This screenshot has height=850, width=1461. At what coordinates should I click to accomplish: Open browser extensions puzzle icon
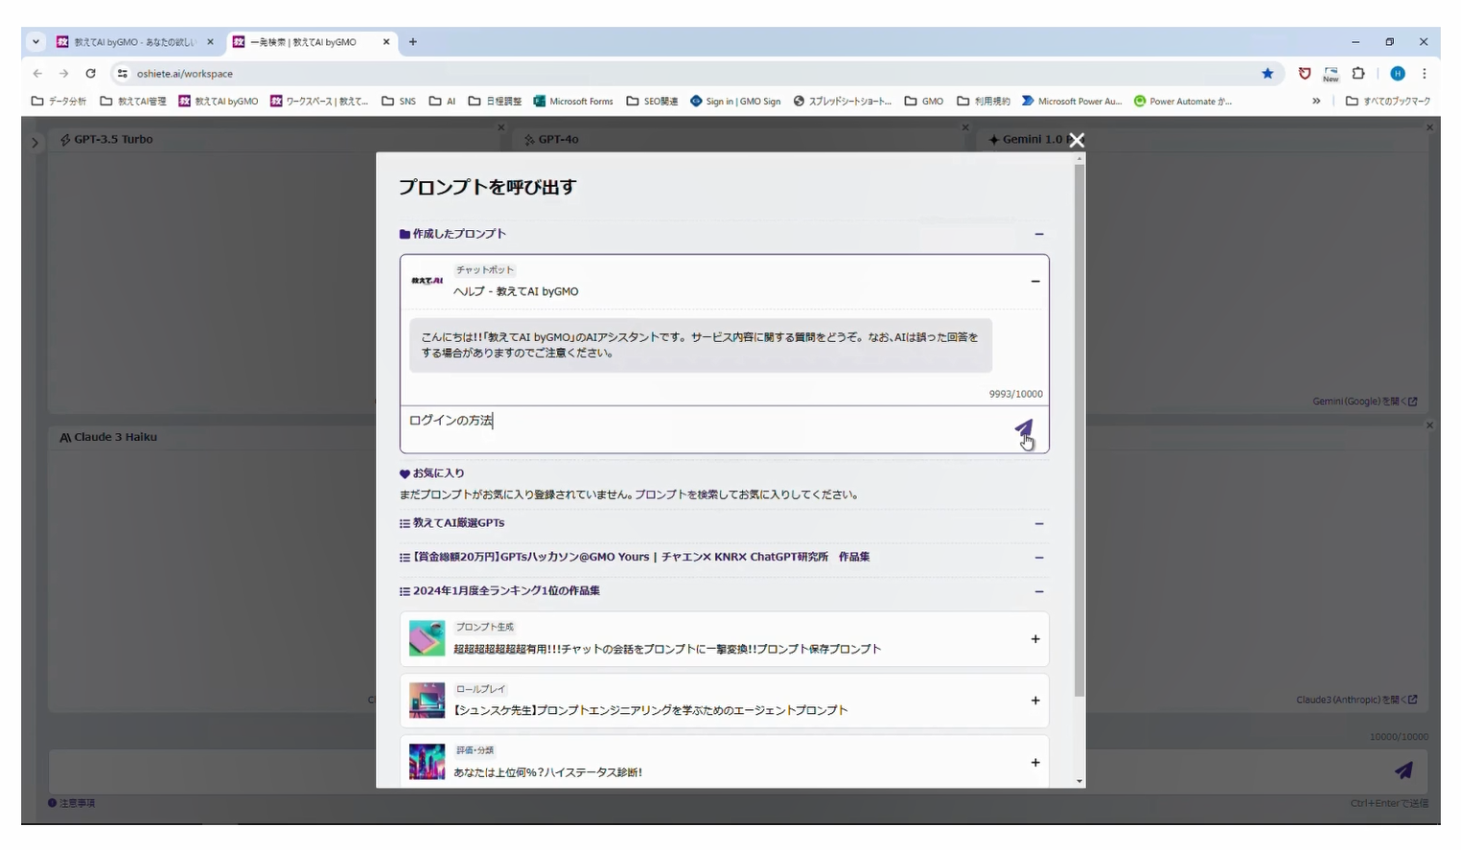[1358, 74]
